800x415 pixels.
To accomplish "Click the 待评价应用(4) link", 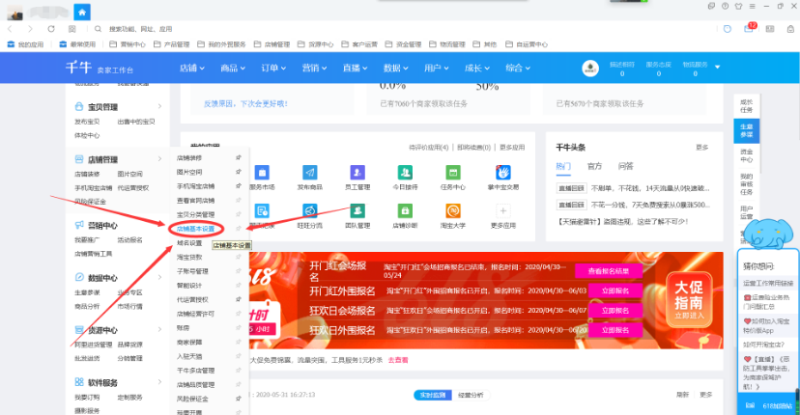I will tap(429, 148).
